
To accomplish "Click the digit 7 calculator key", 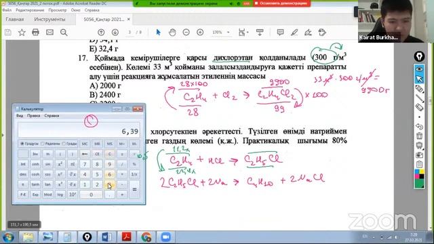I will (85, 164).
